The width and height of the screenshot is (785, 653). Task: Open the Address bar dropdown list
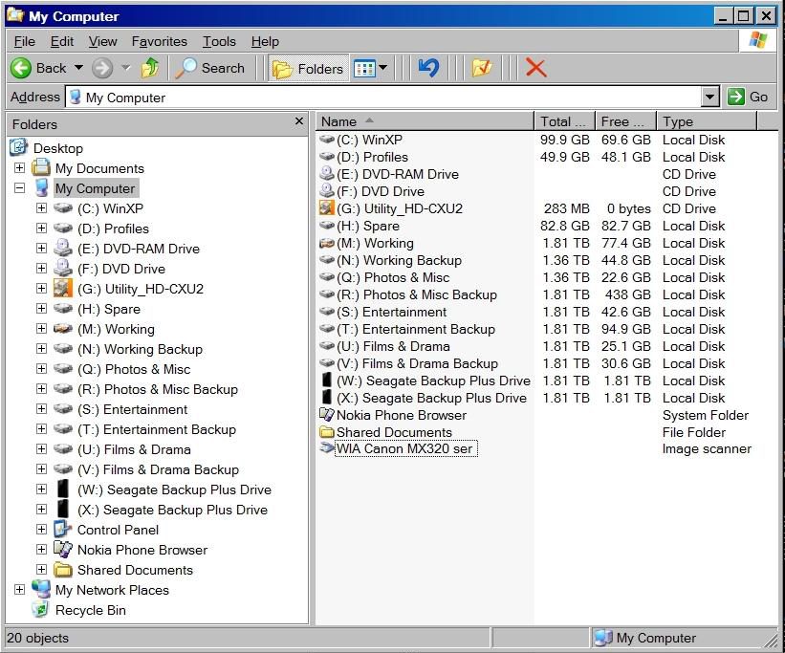[710, 97]
